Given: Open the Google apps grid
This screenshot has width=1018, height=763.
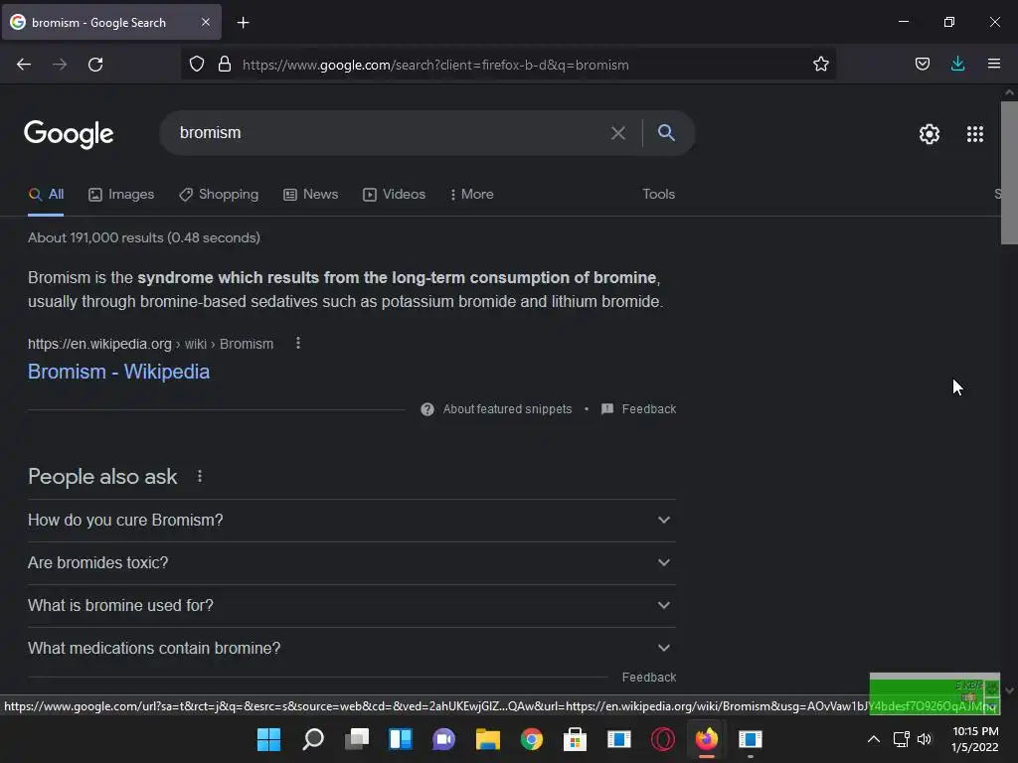Looking at the screenshot, I should (x=974, y=134).
